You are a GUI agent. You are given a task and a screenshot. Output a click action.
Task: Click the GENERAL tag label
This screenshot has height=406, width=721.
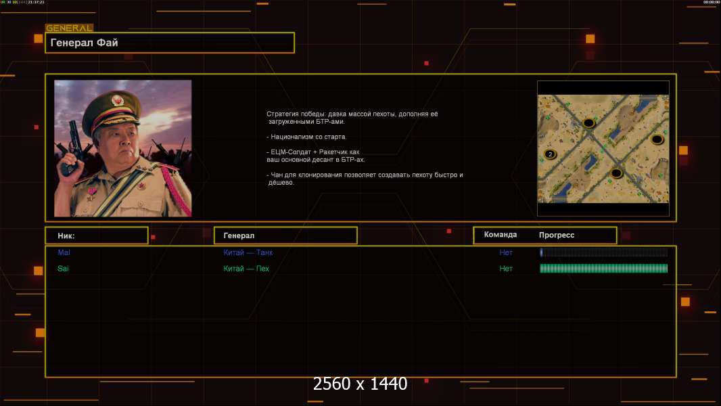pos(69,28)
